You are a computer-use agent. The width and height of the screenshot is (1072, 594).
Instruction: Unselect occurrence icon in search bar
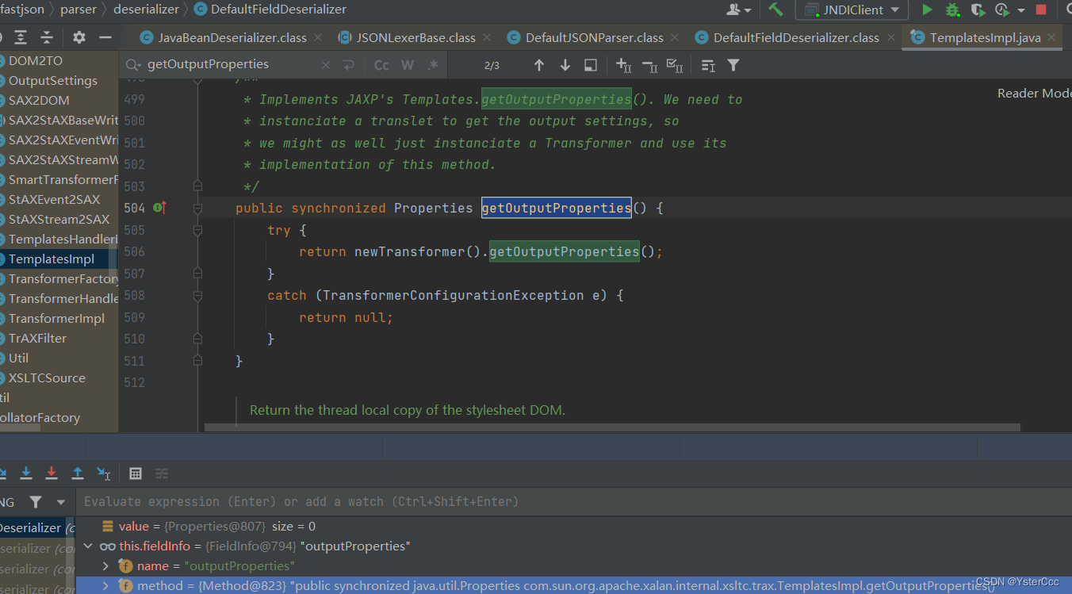[649, 65]
